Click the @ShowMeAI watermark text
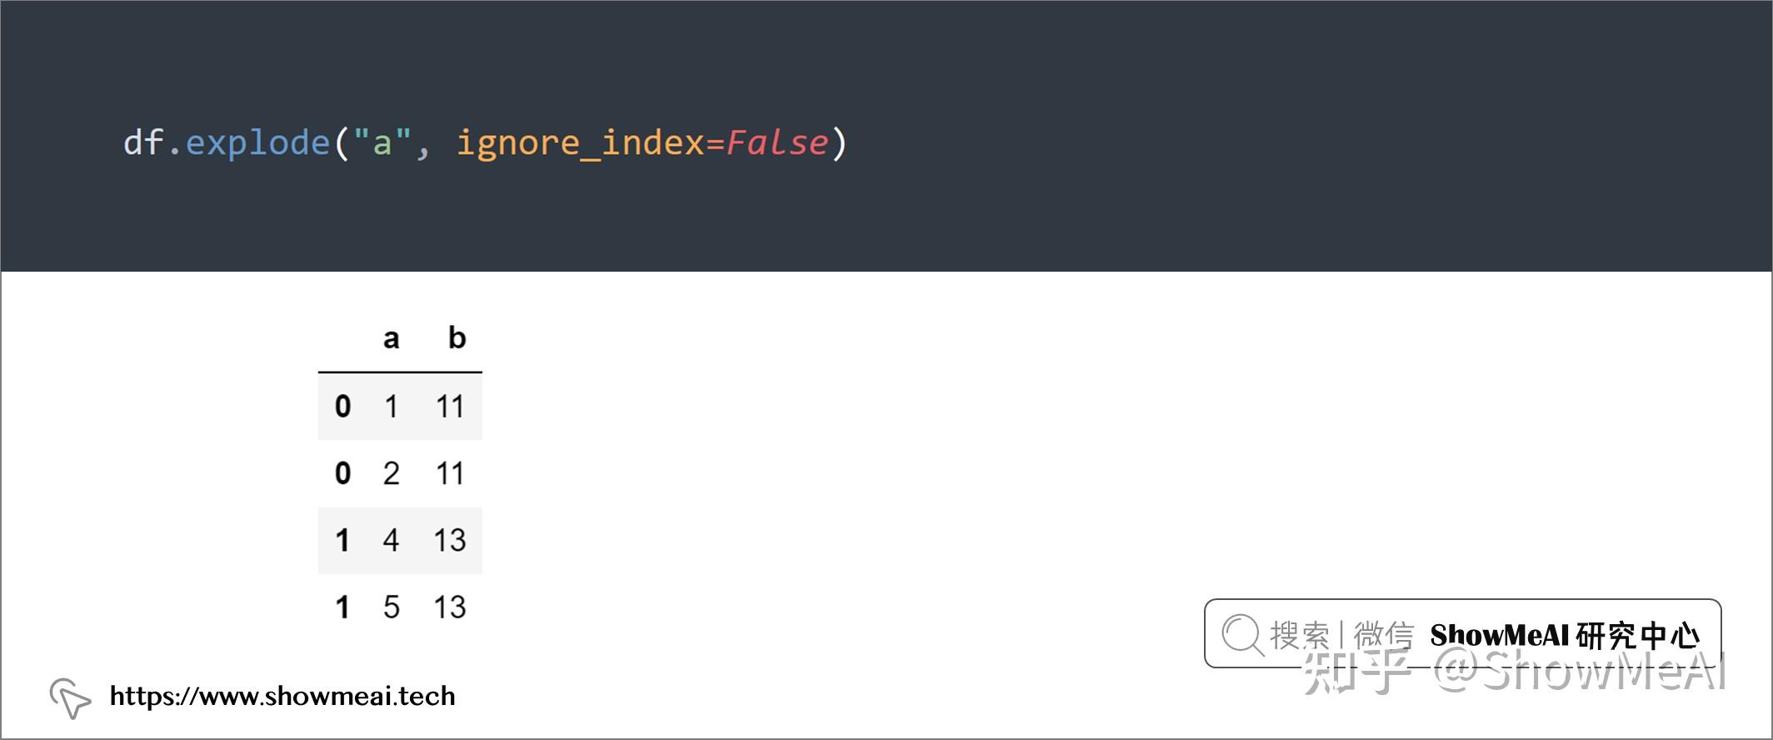The height and width of the screenshot is (740, 1773). 1581,672
